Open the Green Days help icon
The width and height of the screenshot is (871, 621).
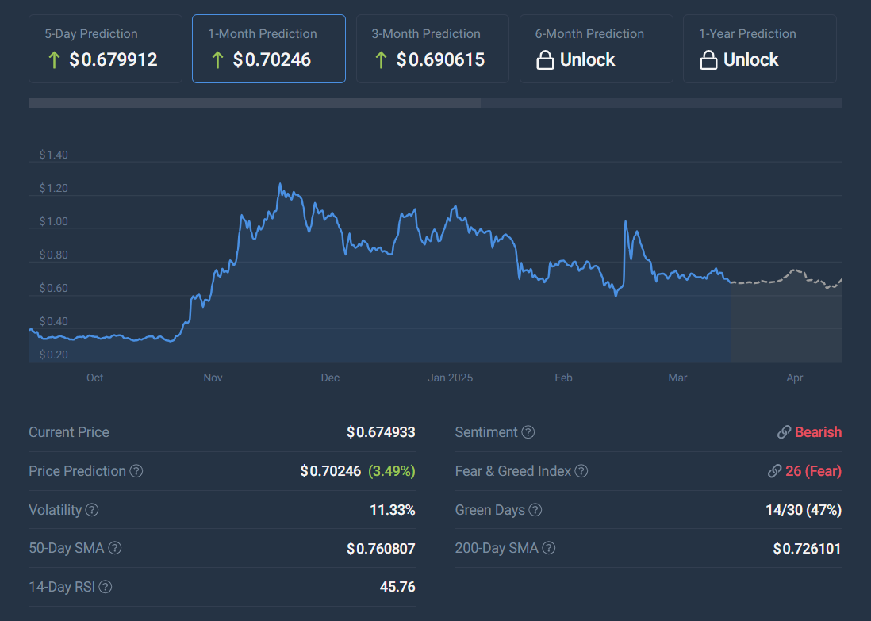tap(535, 510)
